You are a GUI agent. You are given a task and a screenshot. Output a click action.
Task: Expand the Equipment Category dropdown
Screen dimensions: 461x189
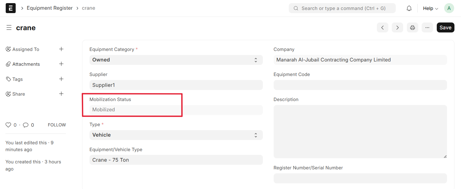[x=176, y=60]
